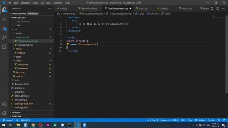The height and width of the screenshot is (128, 228).
Task: Expand the assets folder
Action: coord(32,33)
